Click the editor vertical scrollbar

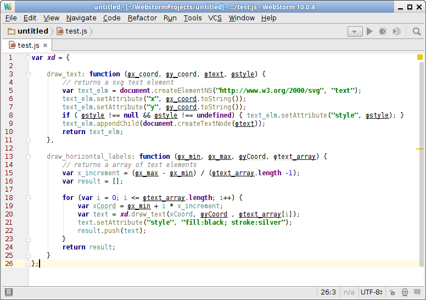tap(422, 164)
